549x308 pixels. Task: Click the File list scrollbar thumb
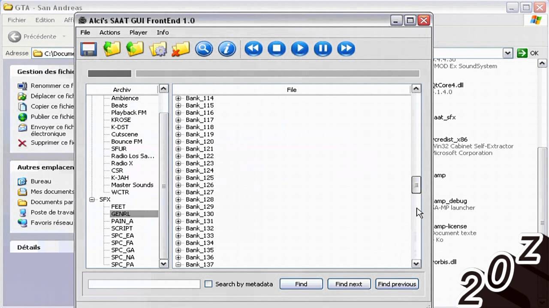coord(416,185)
